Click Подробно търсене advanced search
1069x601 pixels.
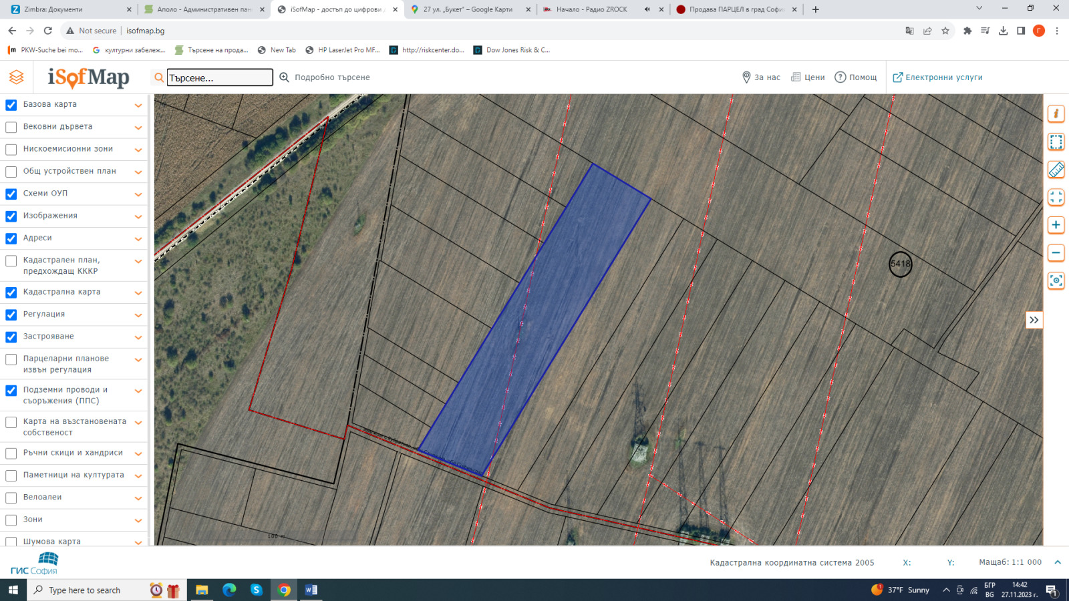pos(325,77)
